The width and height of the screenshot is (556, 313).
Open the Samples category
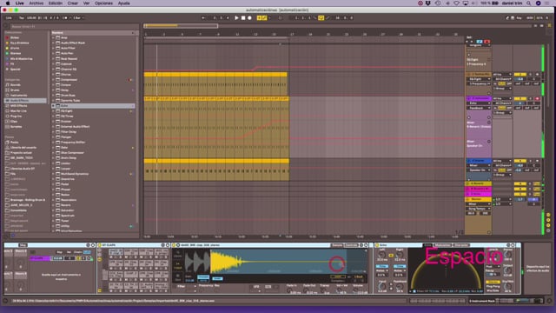click(x=16, y=127)
